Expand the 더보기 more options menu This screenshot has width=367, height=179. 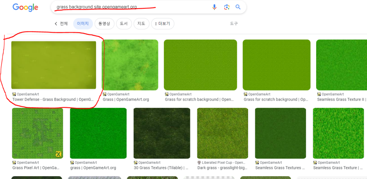pos(163,24)
